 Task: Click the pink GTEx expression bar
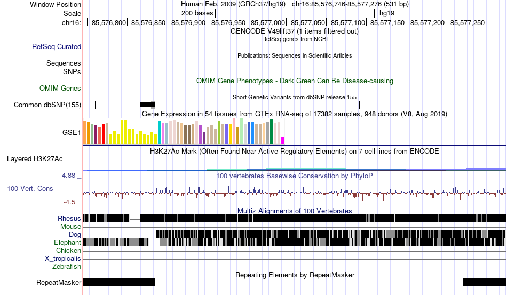click(234, 131)
